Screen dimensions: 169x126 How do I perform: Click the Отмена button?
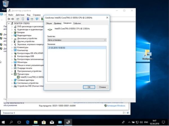[x=103, y=87]
